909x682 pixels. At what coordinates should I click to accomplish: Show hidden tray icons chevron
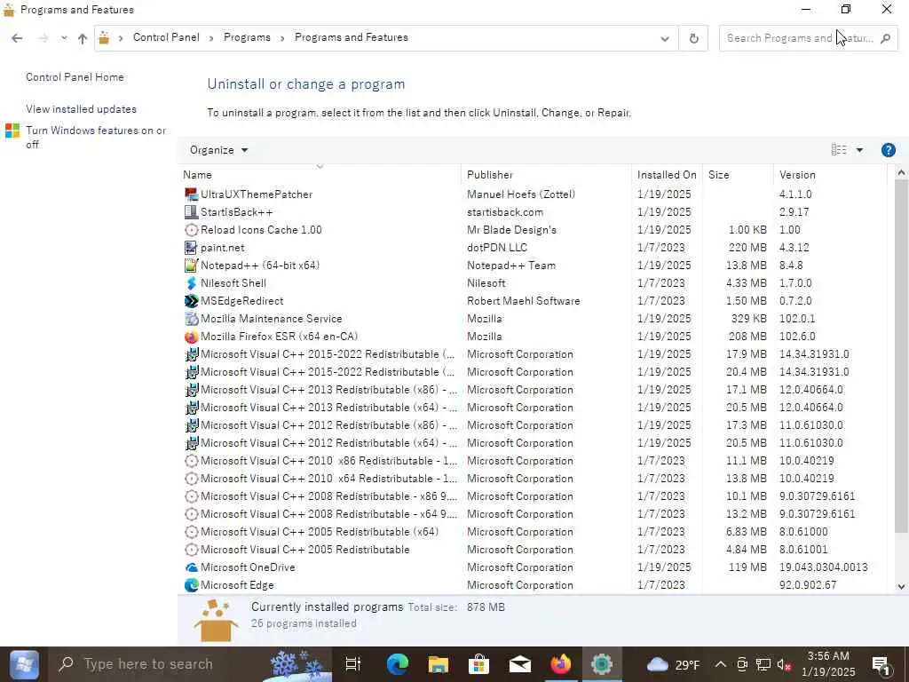[x=720, y=664]
